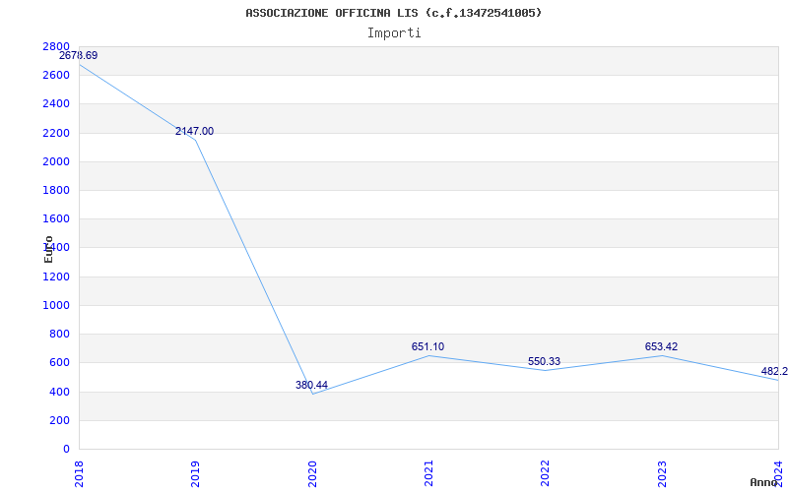
Task: Click the 2019 x-axis label
Action: pyautogui.click(x=195, y=474)
